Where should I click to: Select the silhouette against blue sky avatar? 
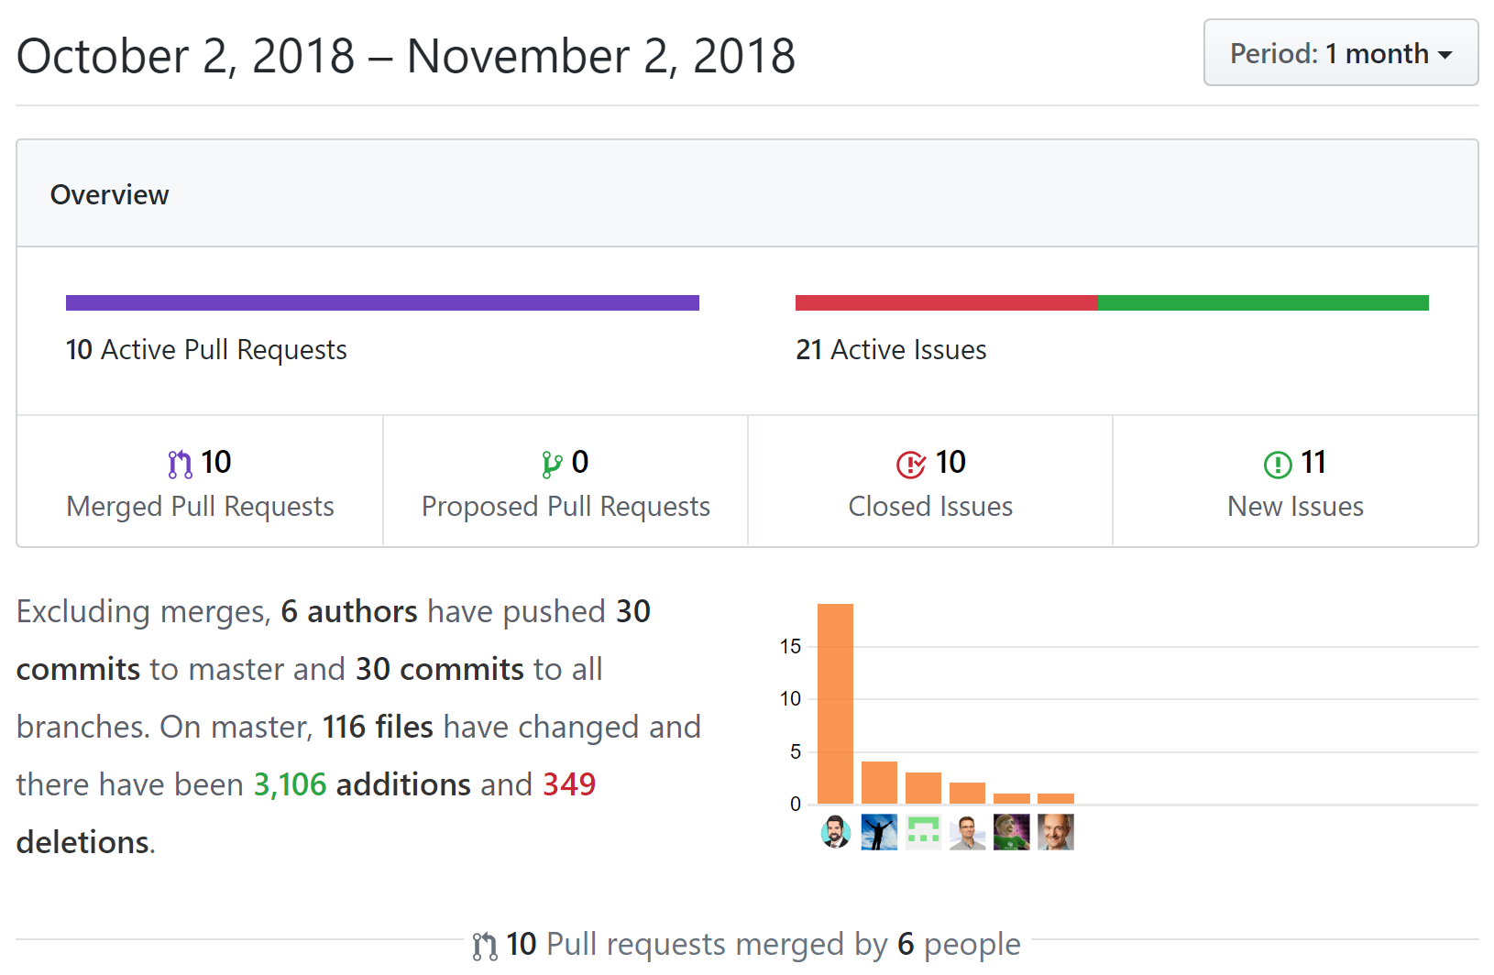coord(879,832)
